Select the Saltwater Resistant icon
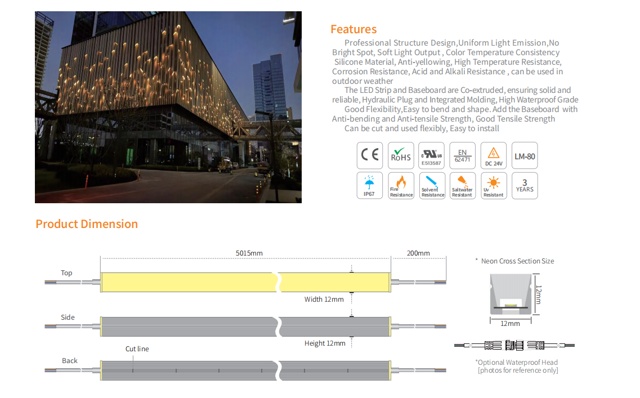Viewport: 640px width, 398px height. pos(463,186)
